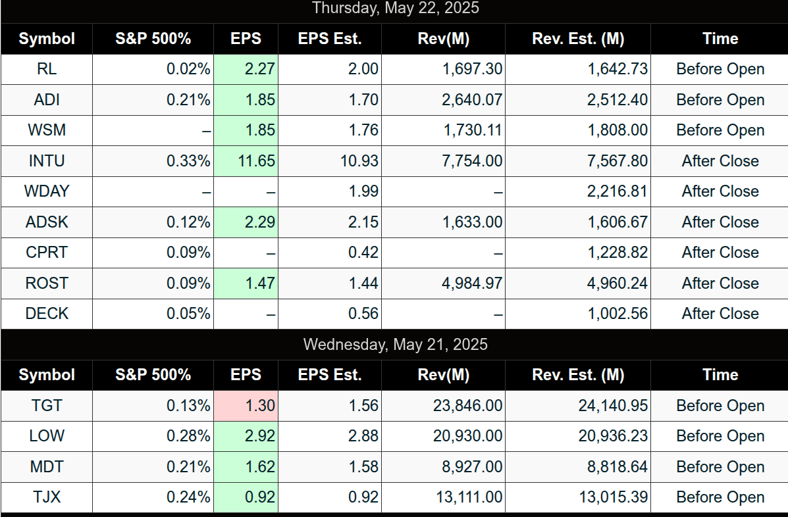
Task: Click the WDAY symbol cell
Action: tap(47, 191)
